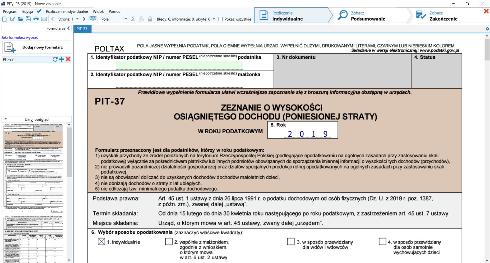This screenshot has width=490, height=263.
Task: Expand the Błędy errors dropdown
Action: 214,19
